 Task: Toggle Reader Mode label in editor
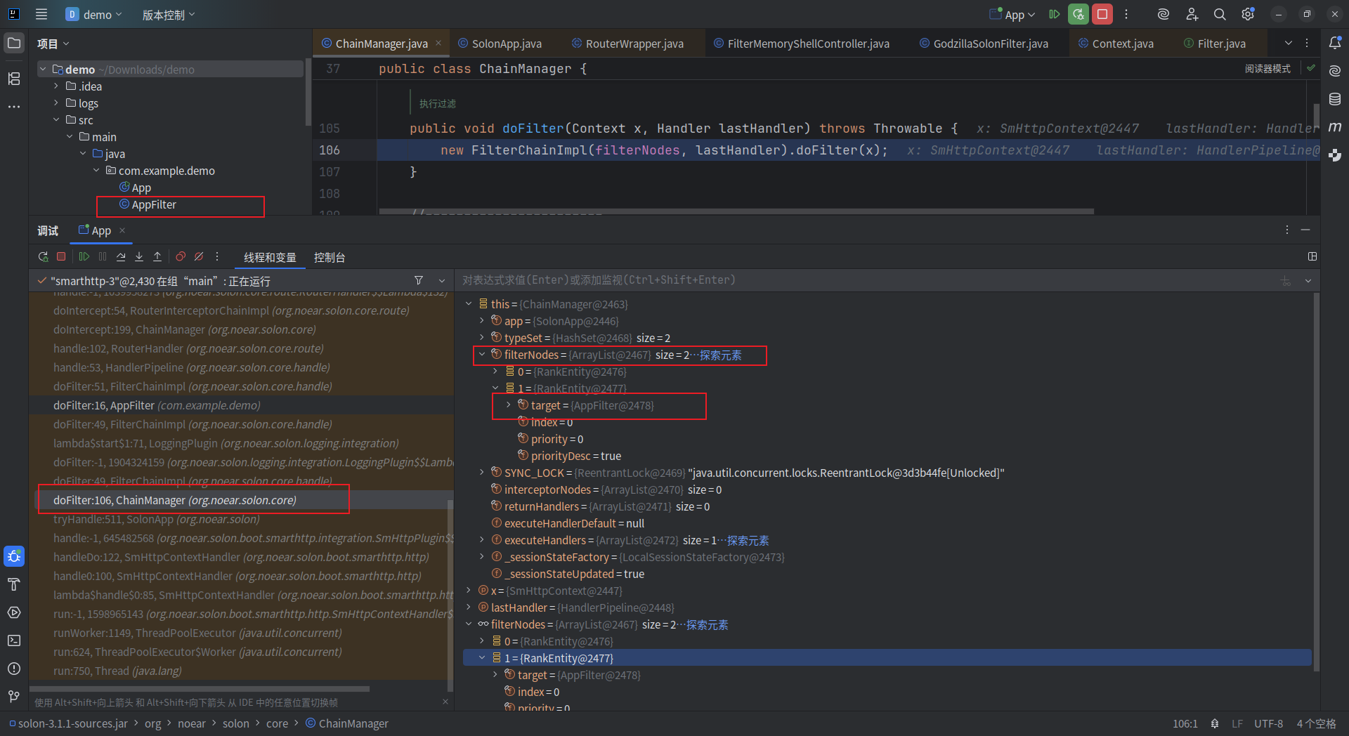1267,69
